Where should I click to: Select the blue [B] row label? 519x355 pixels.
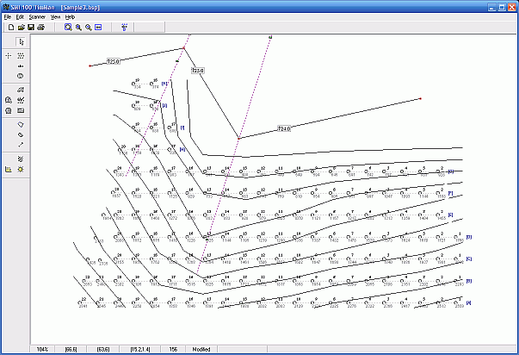pyautogui.click(x=469, y=281)
